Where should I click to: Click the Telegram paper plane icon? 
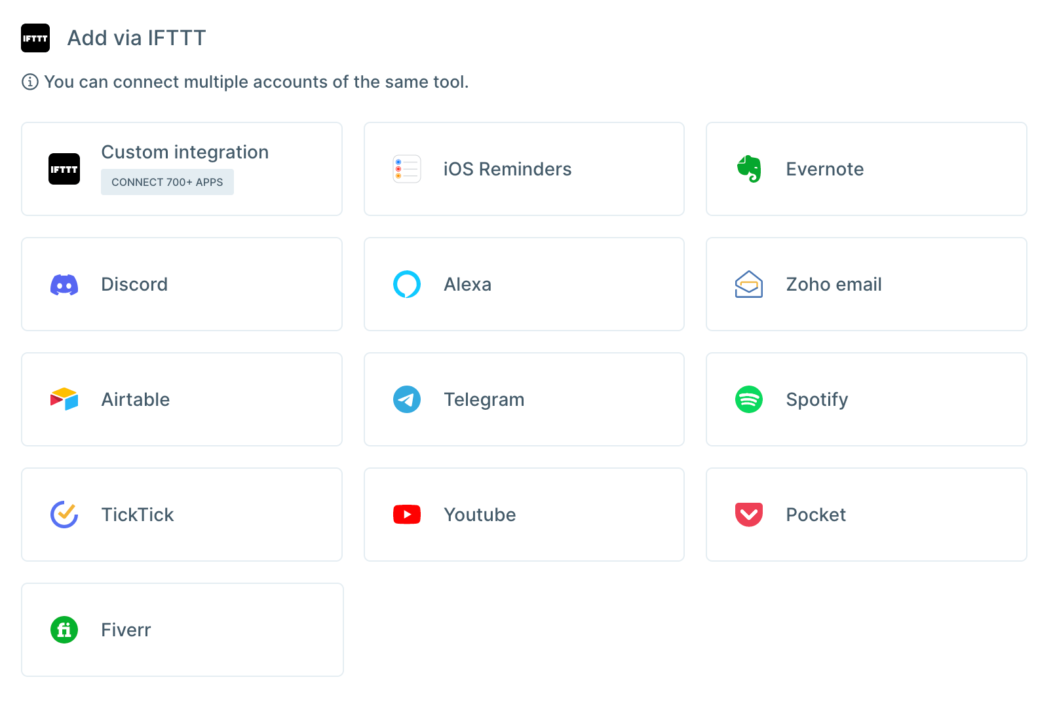(407, 399)
